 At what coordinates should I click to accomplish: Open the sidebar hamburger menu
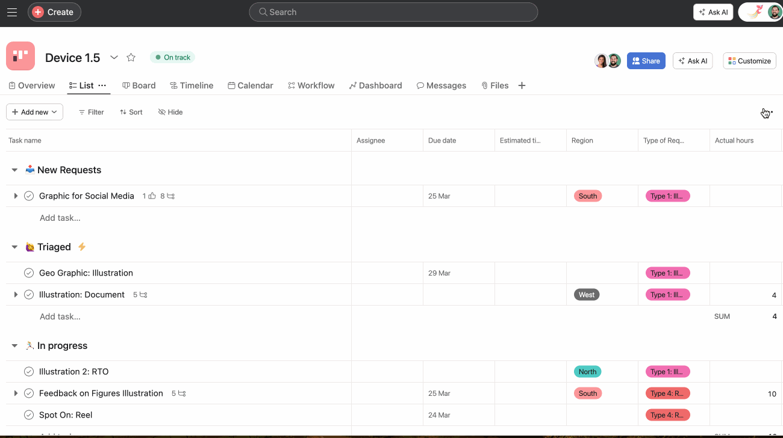[12, 12]
